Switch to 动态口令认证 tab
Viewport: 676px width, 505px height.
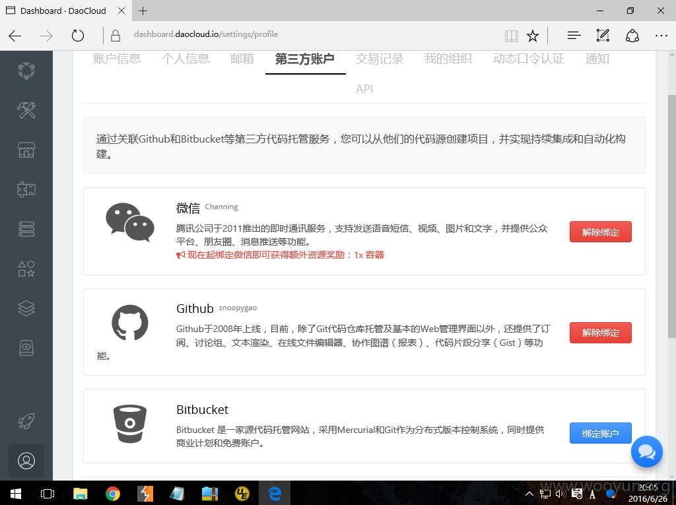529,59
